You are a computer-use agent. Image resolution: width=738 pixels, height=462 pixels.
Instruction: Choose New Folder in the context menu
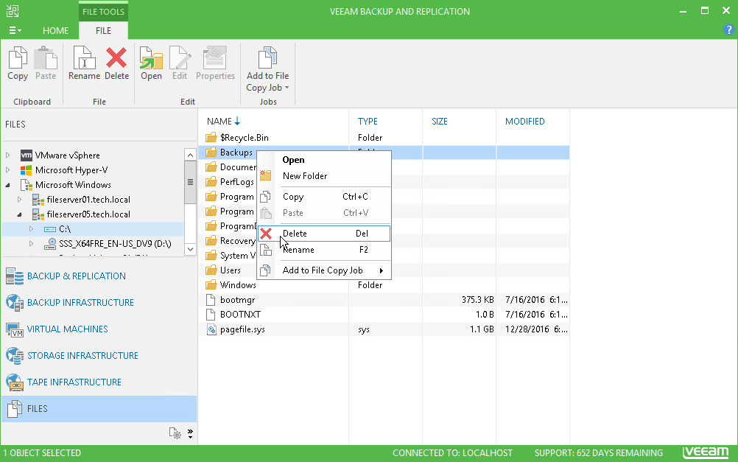(324, 175)
